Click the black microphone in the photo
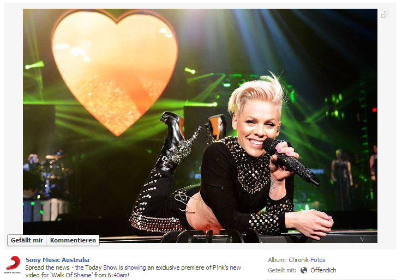Screen dimensions: 414x280 point(290,161)
